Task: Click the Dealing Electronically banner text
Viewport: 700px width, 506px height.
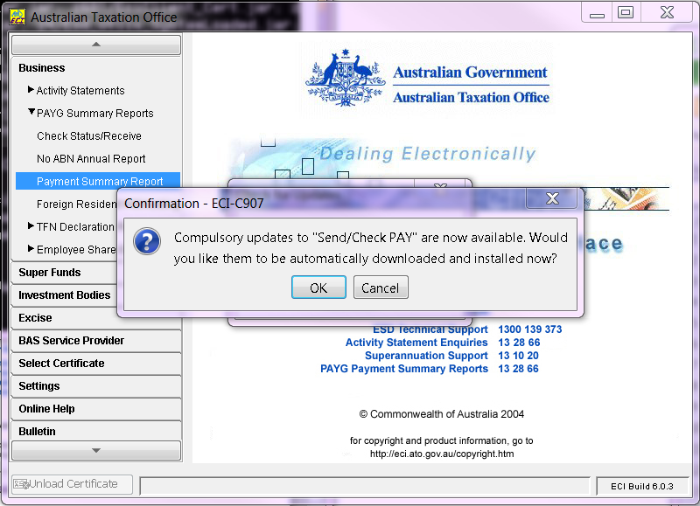Action: point(427,154)
